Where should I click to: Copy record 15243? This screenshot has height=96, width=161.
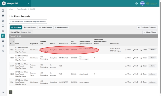[x=144, y=74]
